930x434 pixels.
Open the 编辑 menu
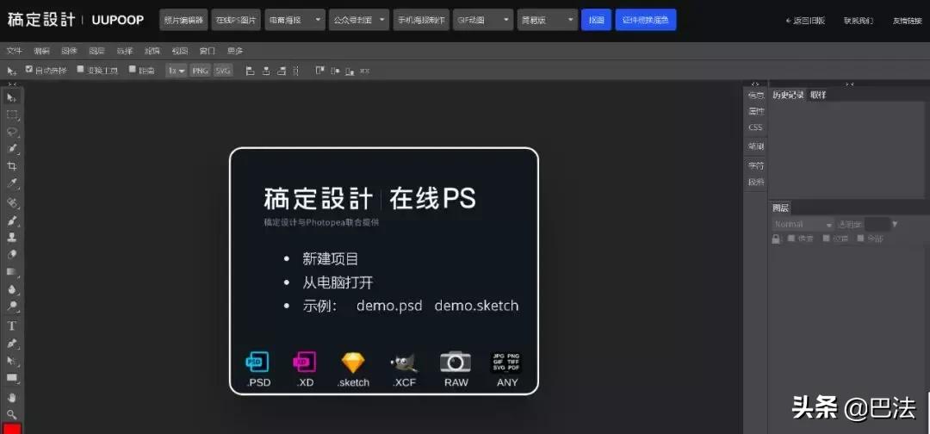pos(42,51)
